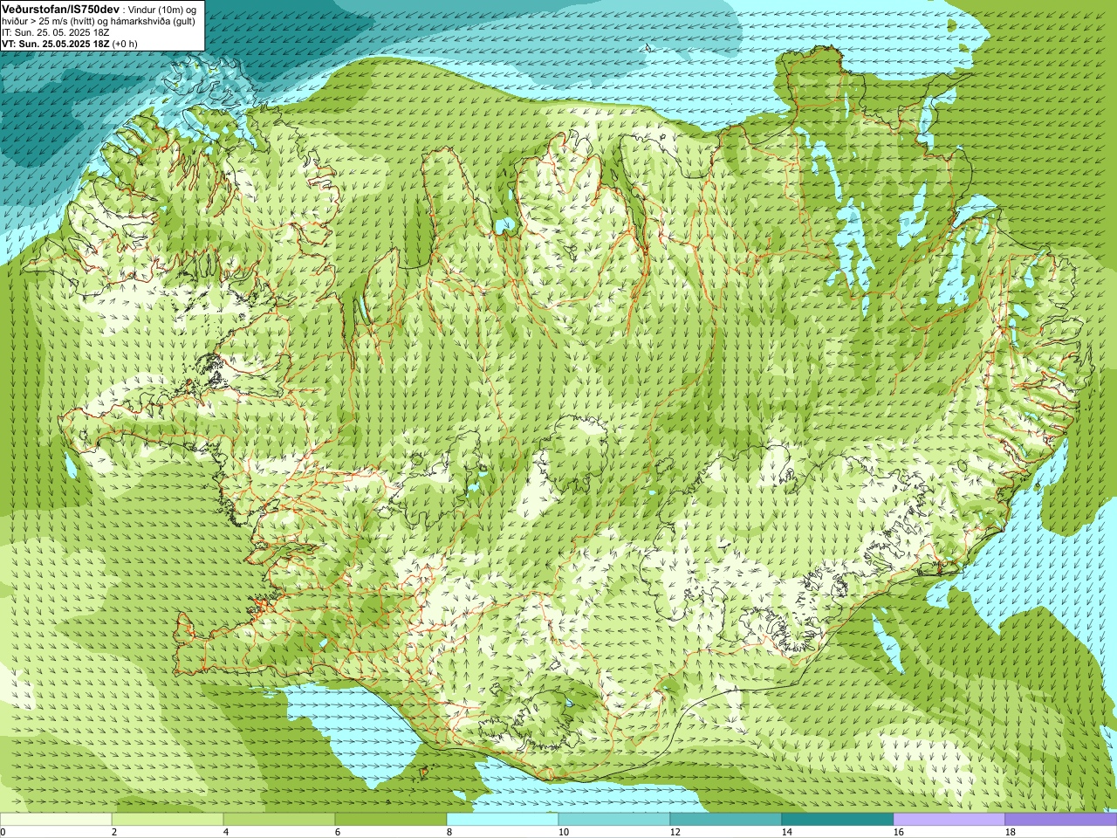Pick the light green 2–4 m/s scale swatch

tap(168, 820)
